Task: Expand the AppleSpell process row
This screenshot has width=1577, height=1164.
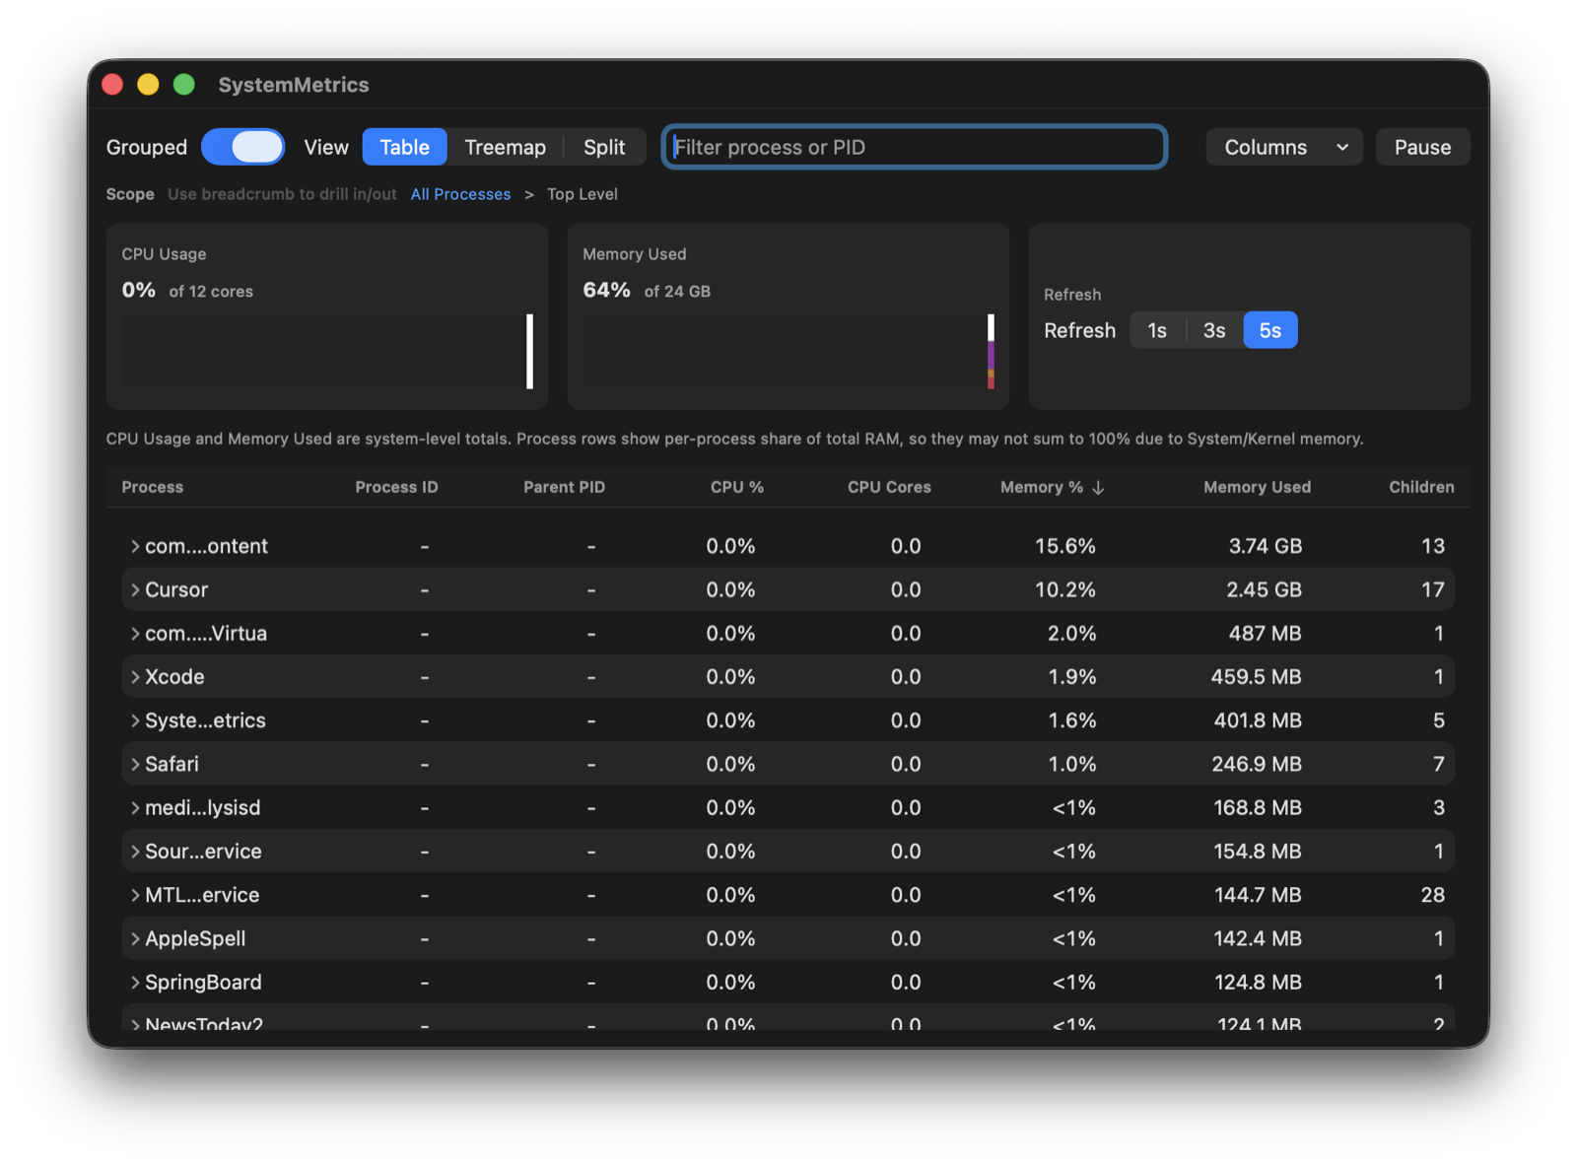Action: tap(135, 938)
